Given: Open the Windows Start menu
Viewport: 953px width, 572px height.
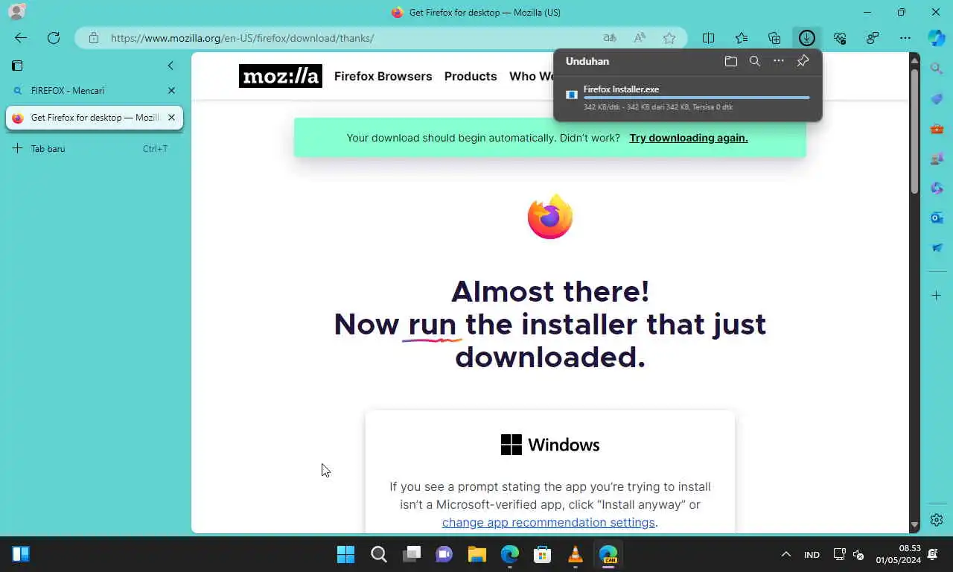Looking at the screenshot, I should pos(346,554).
